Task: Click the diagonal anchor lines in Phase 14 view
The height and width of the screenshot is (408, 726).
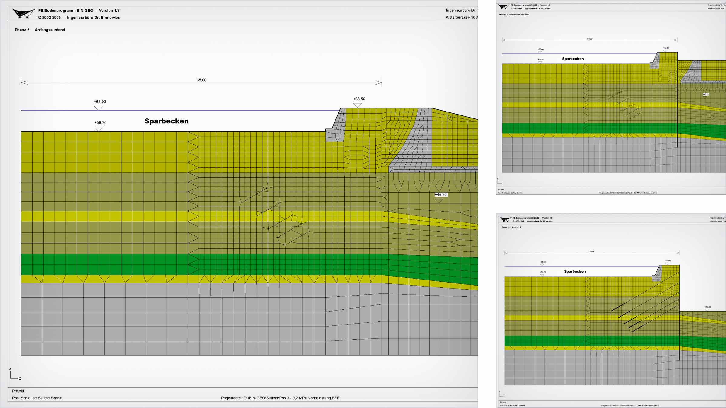Action: pos(645,302)
